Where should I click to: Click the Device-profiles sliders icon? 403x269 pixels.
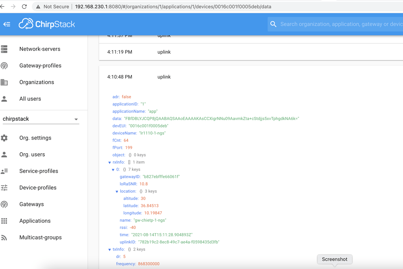pyautogui.click(x=4, y=188)
